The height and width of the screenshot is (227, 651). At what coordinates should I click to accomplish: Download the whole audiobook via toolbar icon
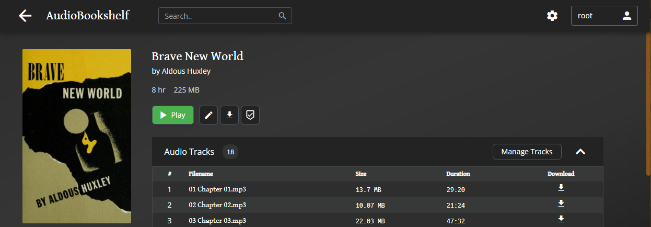pos(229,115)
